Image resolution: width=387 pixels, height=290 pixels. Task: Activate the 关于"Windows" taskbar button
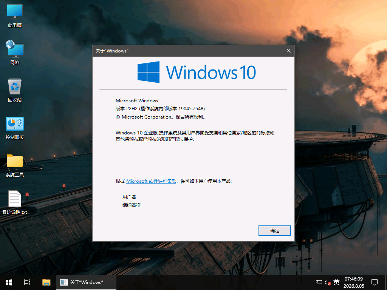[86, 282]
